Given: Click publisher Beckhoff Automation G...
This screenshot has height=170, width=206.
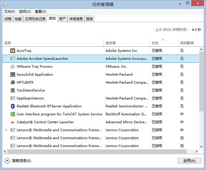Looking at the screenshot, I should point(126,114).
